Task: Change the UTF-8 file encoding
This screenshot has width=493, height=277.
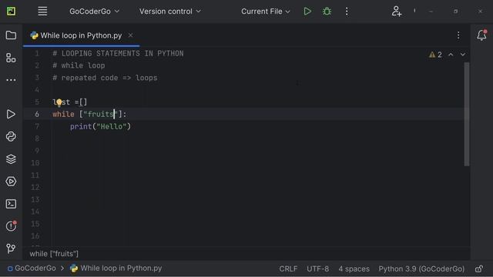Action: coord(318,269)
